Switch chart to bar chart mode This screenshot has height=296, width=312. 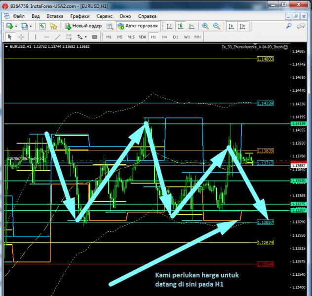pos(169,26)
